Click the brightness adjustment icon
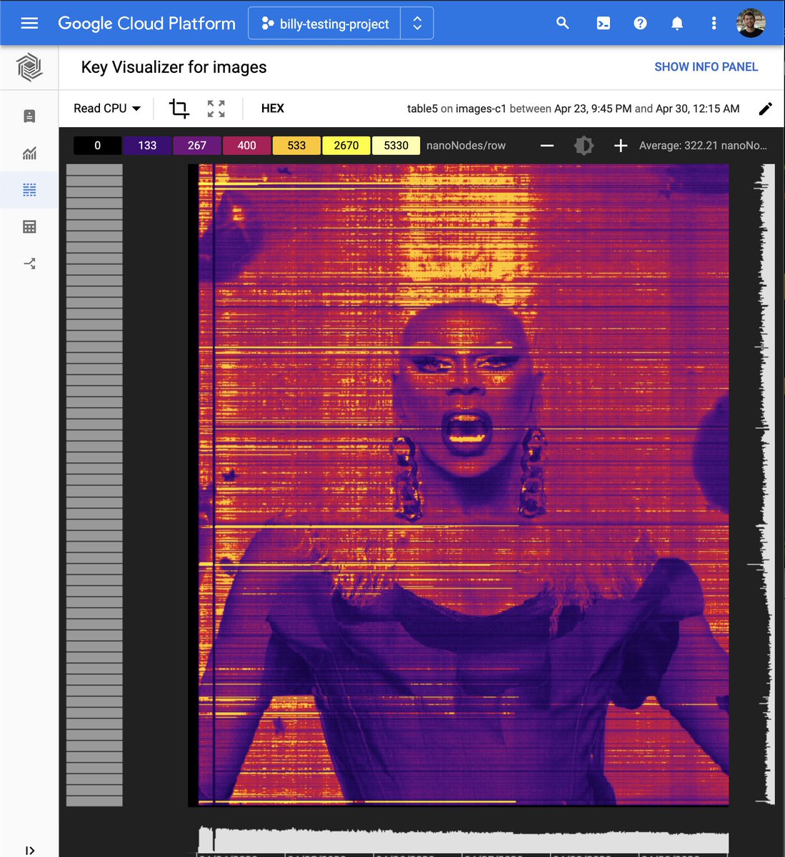Viewport: 785px width, 857px height. (x=584, y=146)
